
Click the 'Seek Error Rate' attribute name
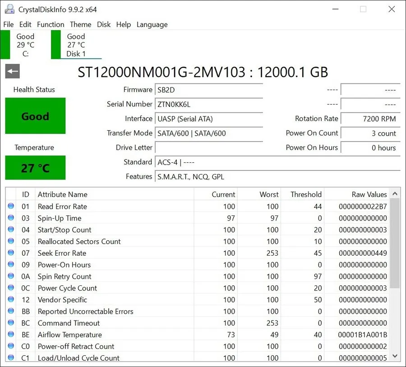point(62,253)
